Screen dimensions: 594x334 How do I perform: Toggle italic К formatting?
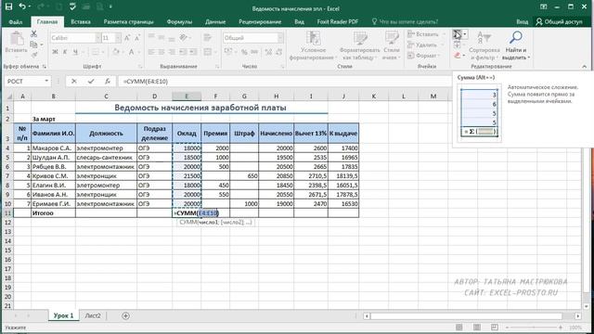(x=65, y=52)
